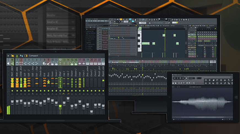Click the keyboard icon on mixer track 19
This screenshot has width=240, height=134.
[x=88, y=64]
